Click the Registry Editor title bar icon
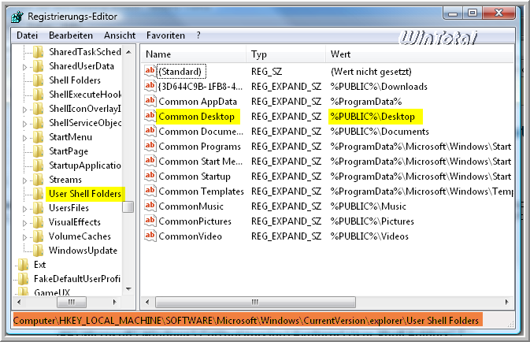The width and height of the screenshot is (530, 342). tap(17, 17)
